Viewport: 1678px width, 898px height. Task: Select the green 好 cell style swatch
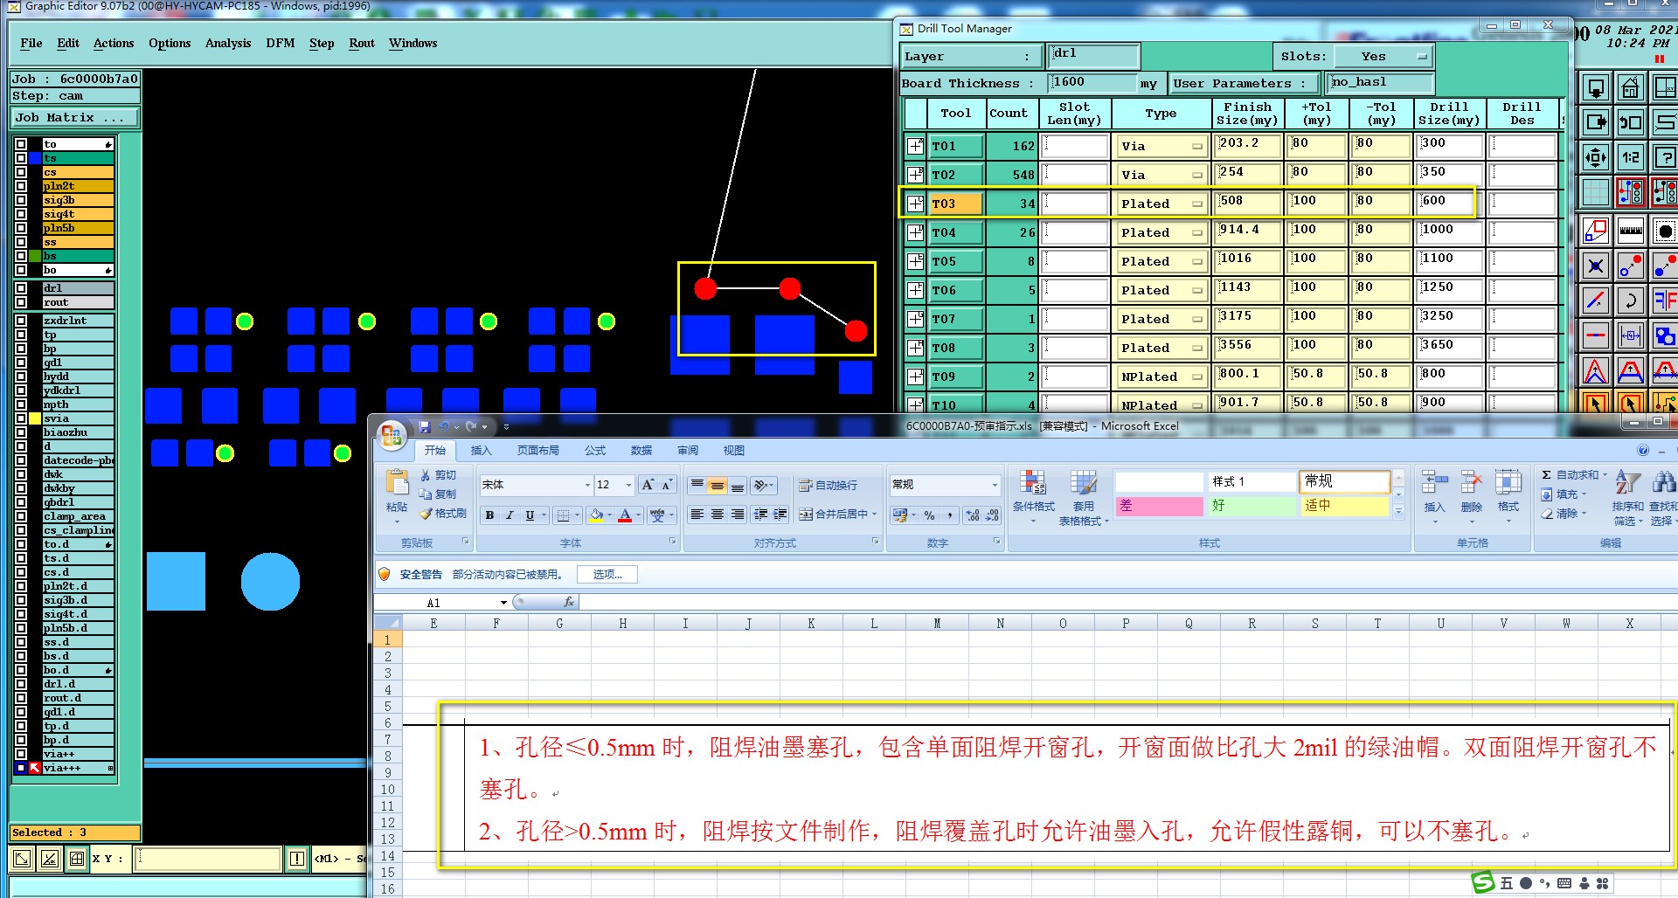coord(1252,506)
